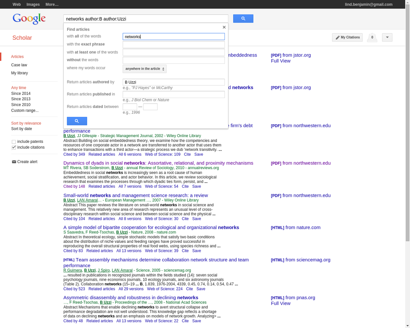Click 'All 13 versions' for nature.com result

pyautogui.click(x=129, y=251)
